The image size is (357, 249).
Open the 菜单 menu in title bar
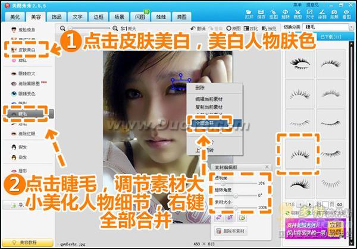click(297, 5)
